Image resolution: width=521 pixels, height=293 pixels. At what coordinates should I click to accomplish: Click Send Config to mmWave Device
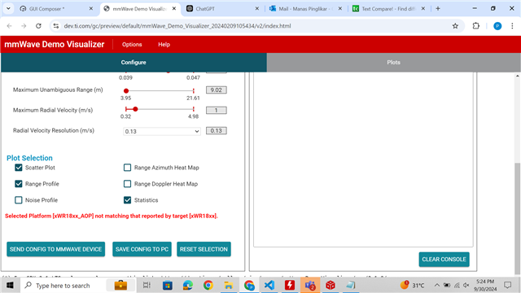pos(56,249)
